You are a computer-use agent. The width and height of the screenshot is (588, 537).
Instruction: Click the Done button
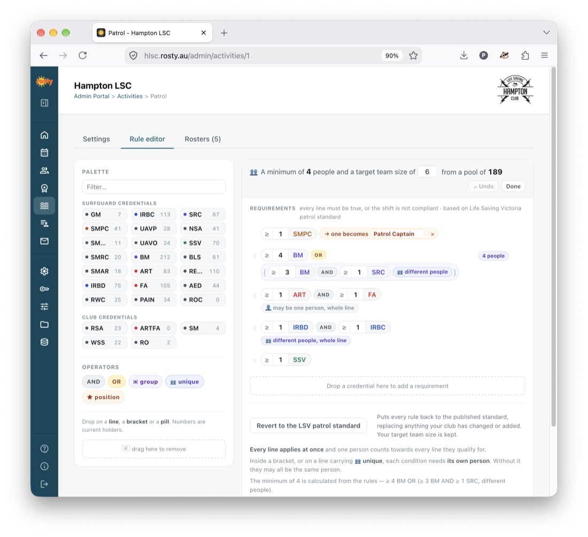point(513,186)
